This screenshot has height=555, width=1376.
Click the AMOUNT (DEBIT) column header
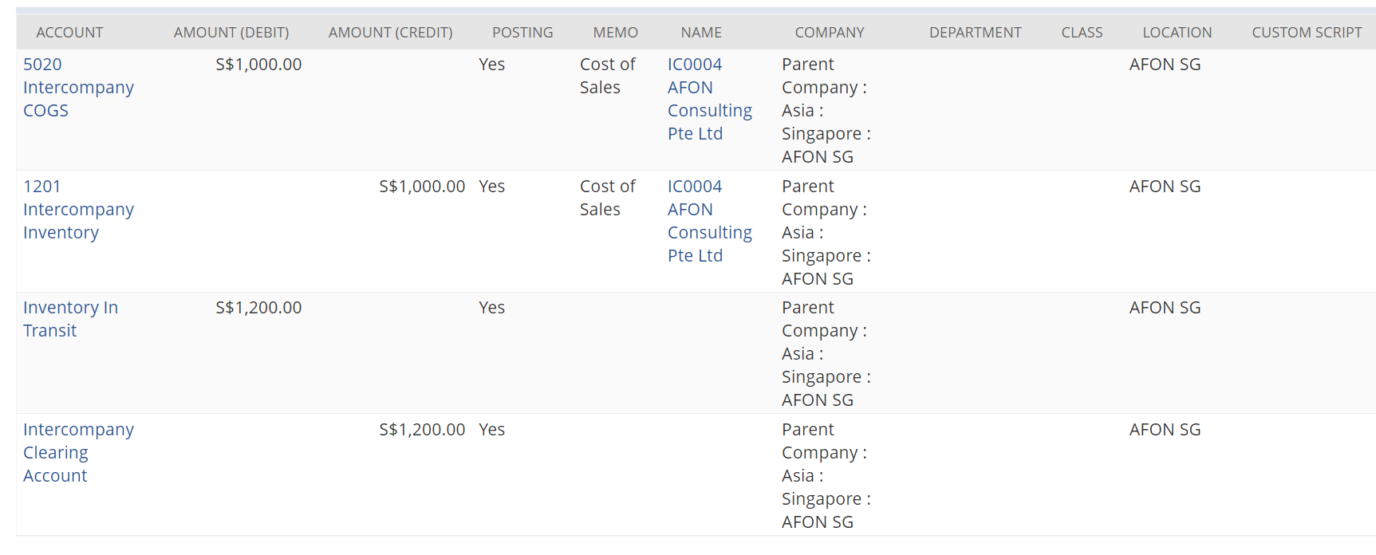pyautogui.click(x=231, y=33)
